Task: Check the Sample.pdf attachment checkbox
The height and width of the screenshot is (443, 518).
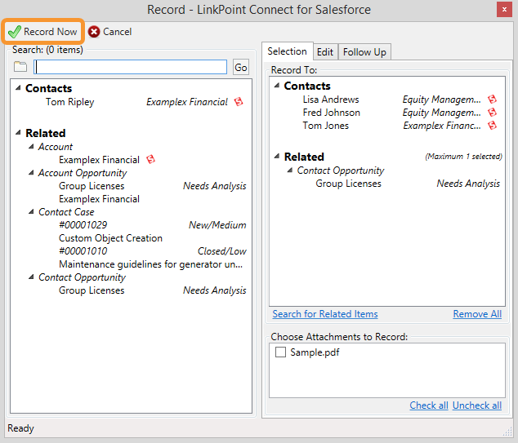Action: pos(280,352)
